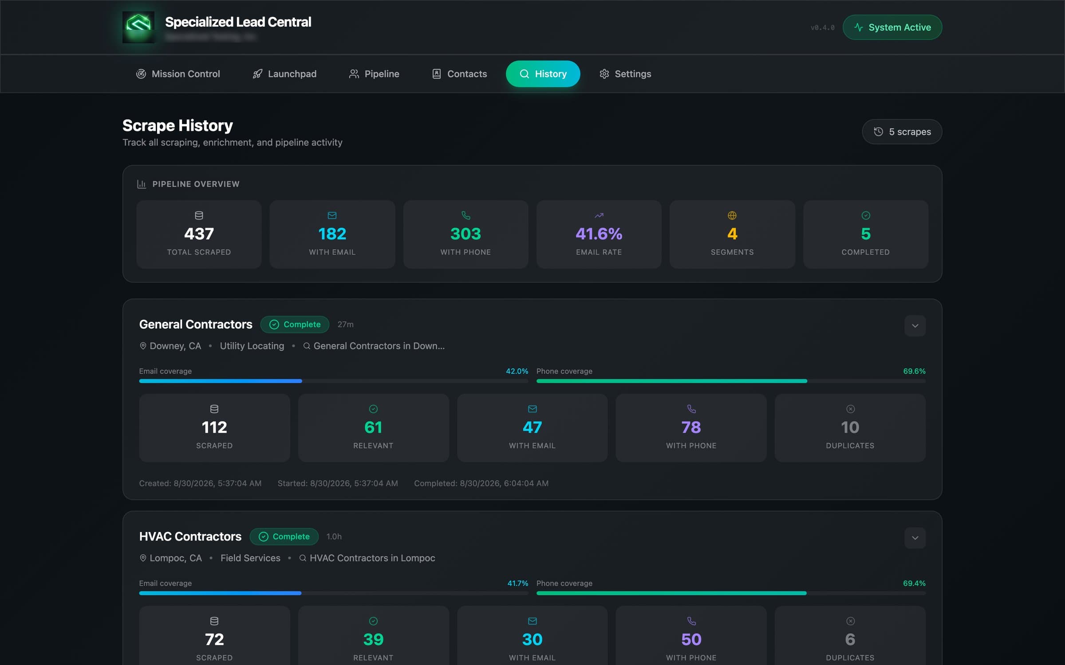Click the X circle icon above 6 Duplicates
The height and width of the screenshot is (665, 1065).
coord(850,621)
